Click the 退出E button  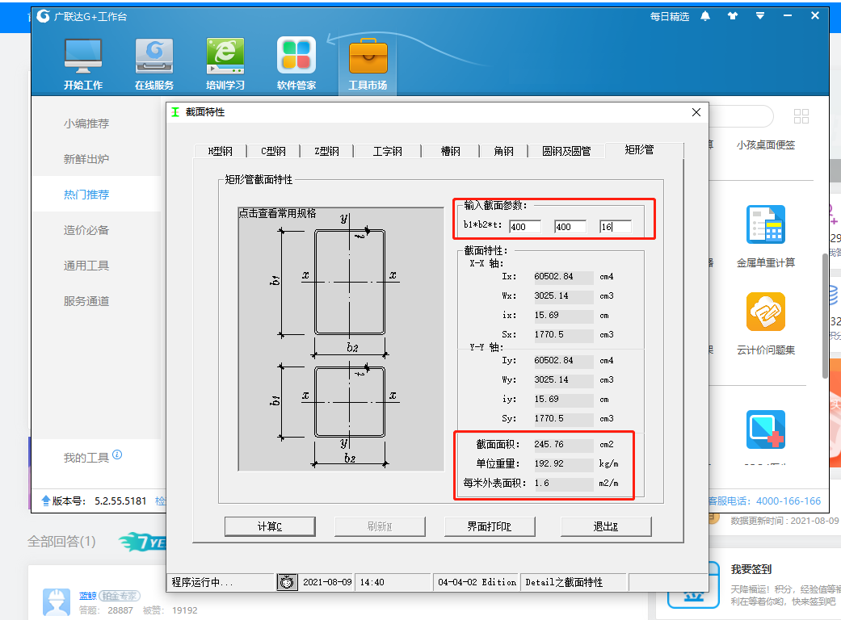tap(606, 527)
